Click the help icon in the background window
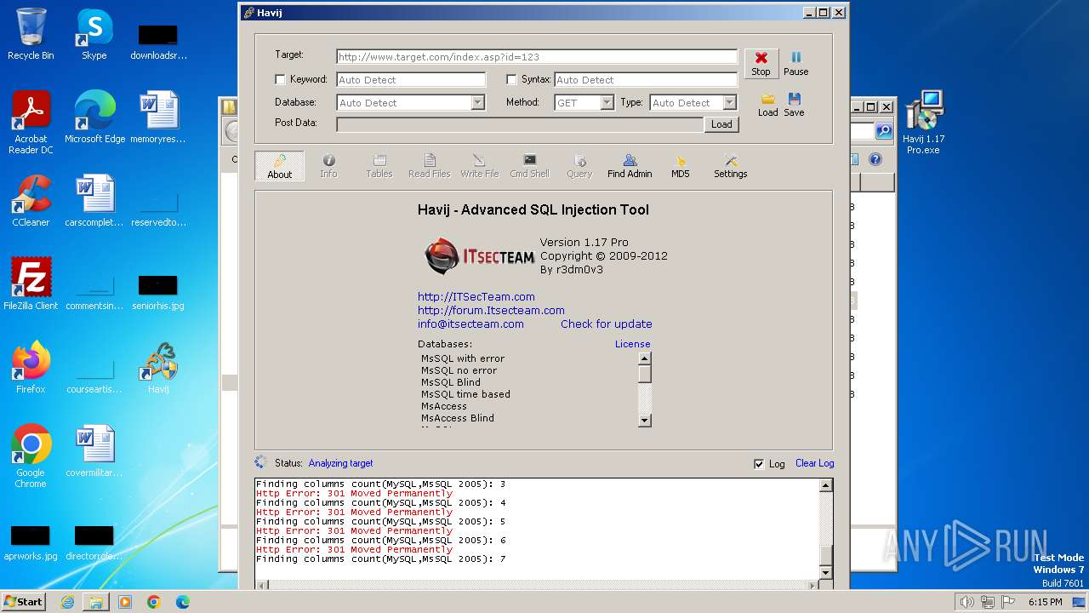Viewport: 1089px width, 613px height. point(875,159)
